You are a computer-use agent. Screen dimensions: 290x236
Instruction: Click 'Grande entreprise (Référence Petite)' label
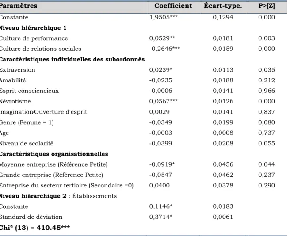click(x=51, y=175)
